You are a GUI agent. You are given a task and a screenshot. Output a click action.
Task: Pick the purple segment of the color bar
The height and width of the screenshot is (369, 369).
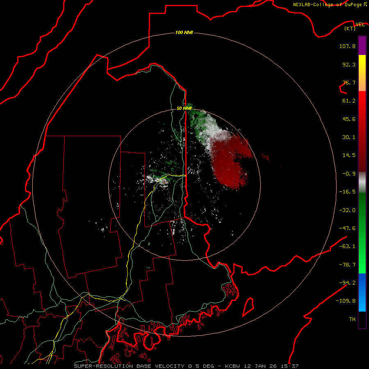[x=362, y=46]
